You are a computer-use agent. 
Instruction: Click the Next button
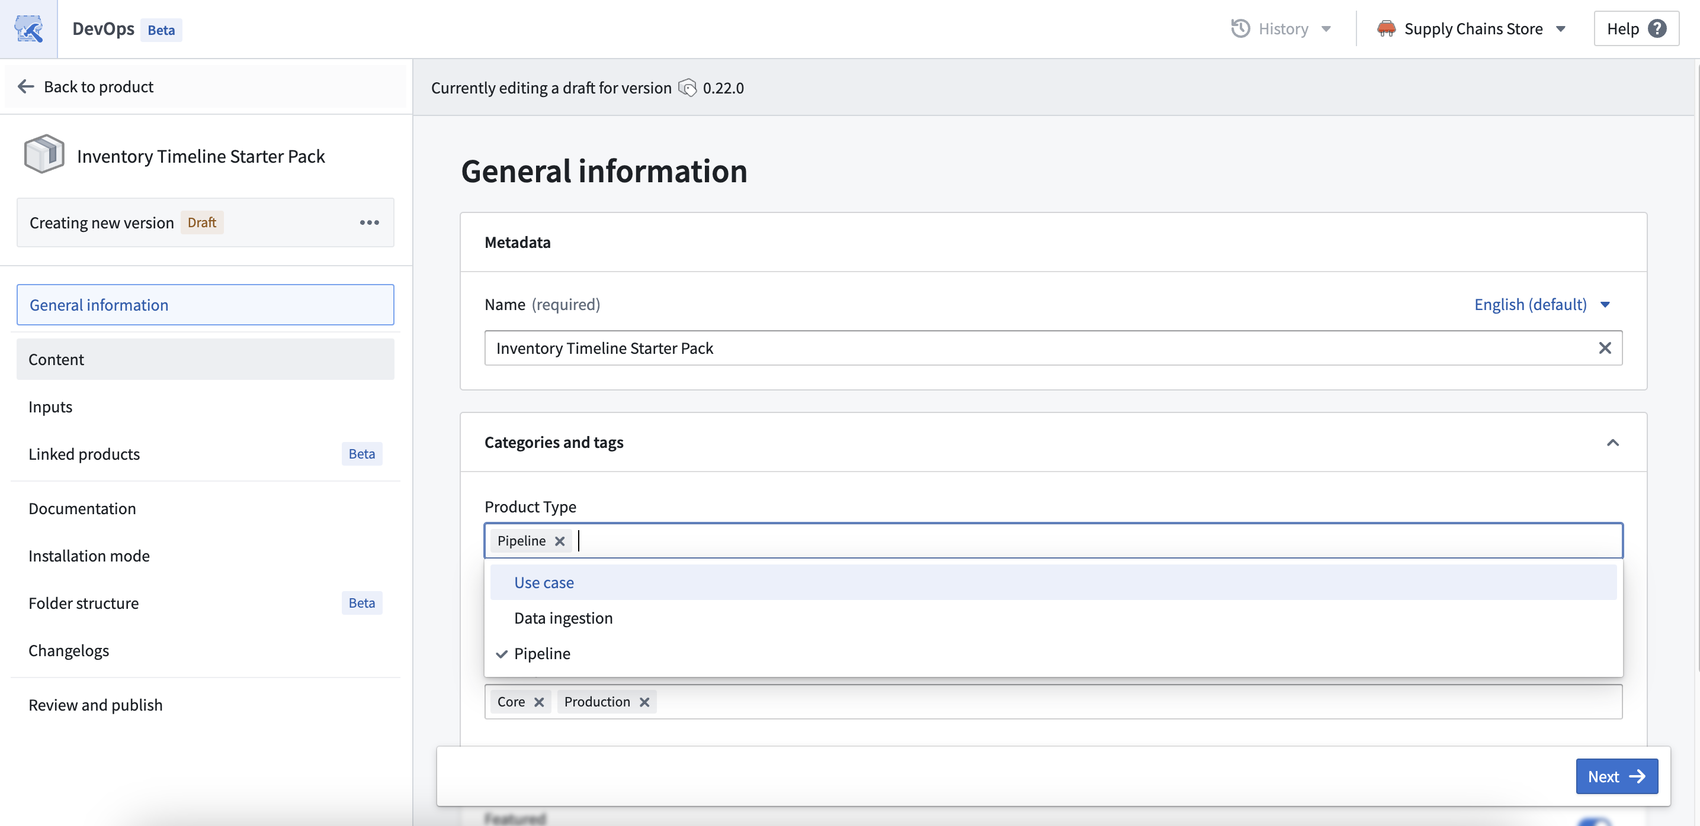[x=1616, y=776]
